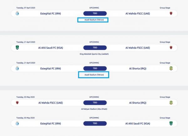Click Al Wahda crest in the 05 May match
The width and height of the screenshot is (188, 136).
pyautogui.click(x=17, y=102)
